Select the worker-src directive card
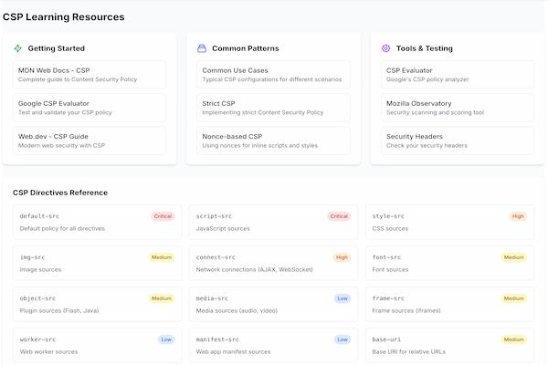 click(97, 345)
